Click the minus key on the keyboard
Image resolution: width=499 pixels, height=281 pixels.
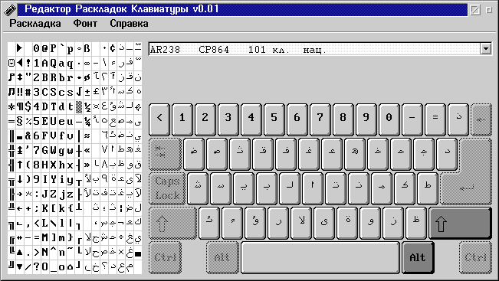(412, 119)
